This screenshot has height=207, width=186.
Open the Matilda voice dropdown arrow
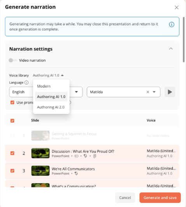pos(154,92)
